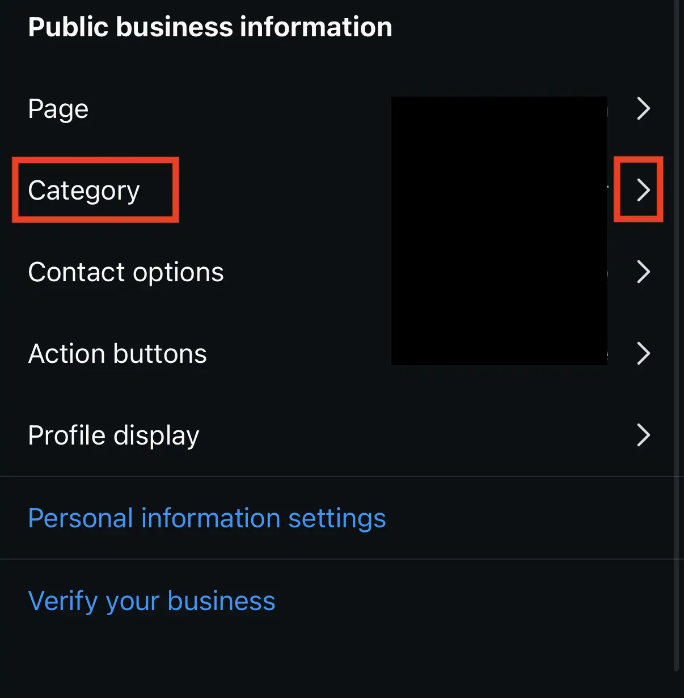Open Personal information settings link
The height and width of the screenshot is (698, 684).
[207, 518]
